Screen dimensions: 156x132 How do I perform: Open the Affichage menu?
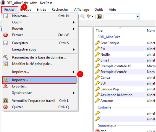(81, 10)
